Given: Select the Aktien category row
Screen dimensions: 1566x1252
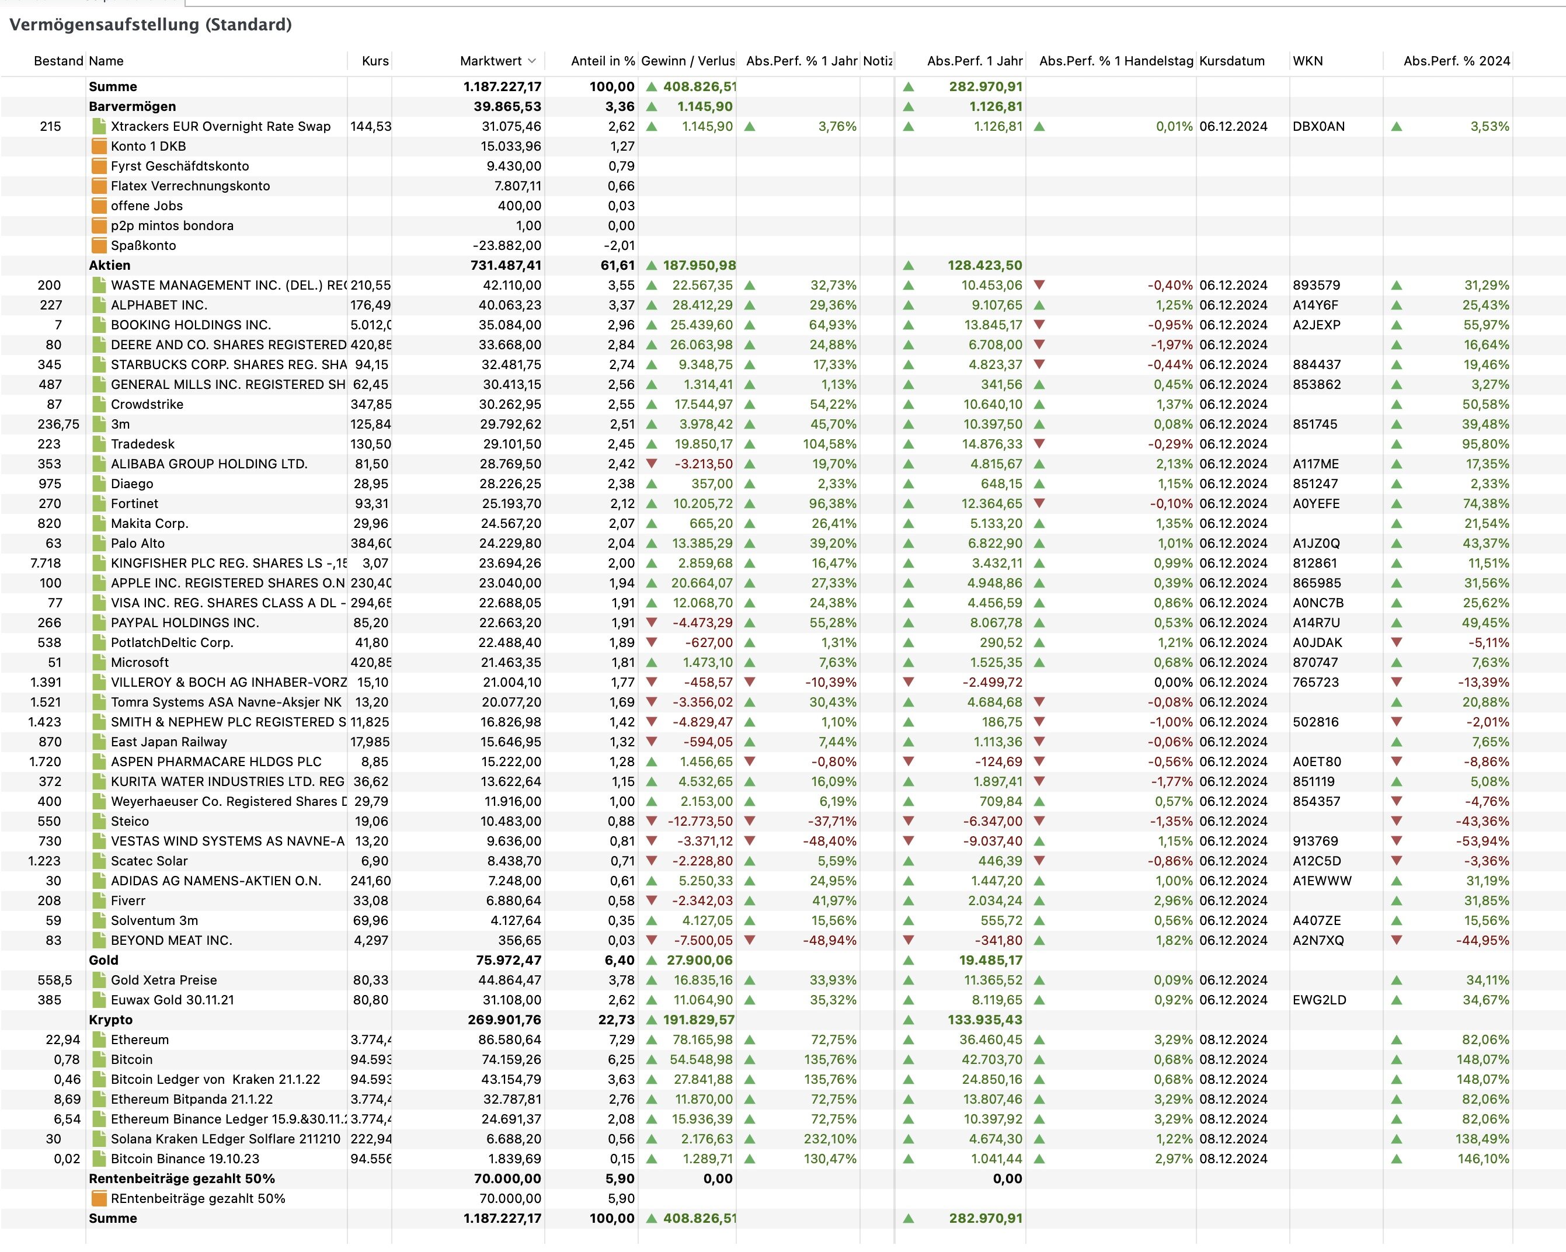Looking at the screenshot, I should click(x=110, y=265).
